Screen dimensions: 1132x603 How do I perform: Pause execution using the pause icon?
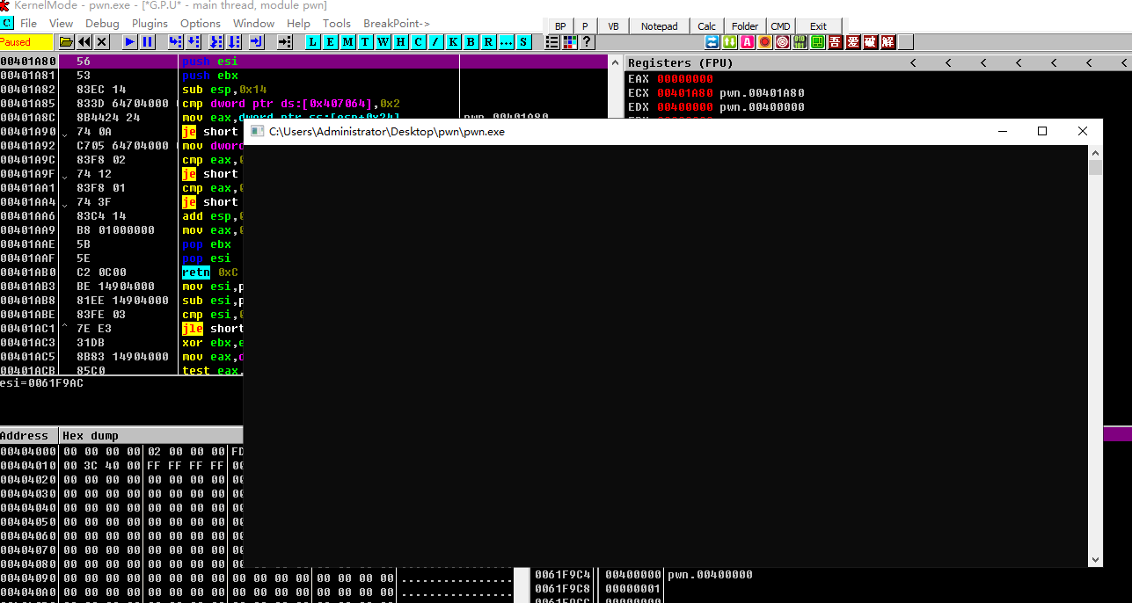(x=147, y=41)
